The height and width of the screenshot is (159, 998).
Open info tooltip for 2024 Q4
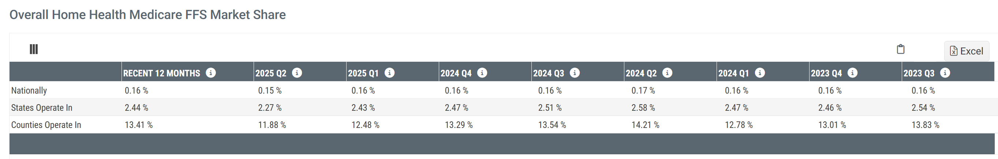pyautogui.click(x=482, y=73)
